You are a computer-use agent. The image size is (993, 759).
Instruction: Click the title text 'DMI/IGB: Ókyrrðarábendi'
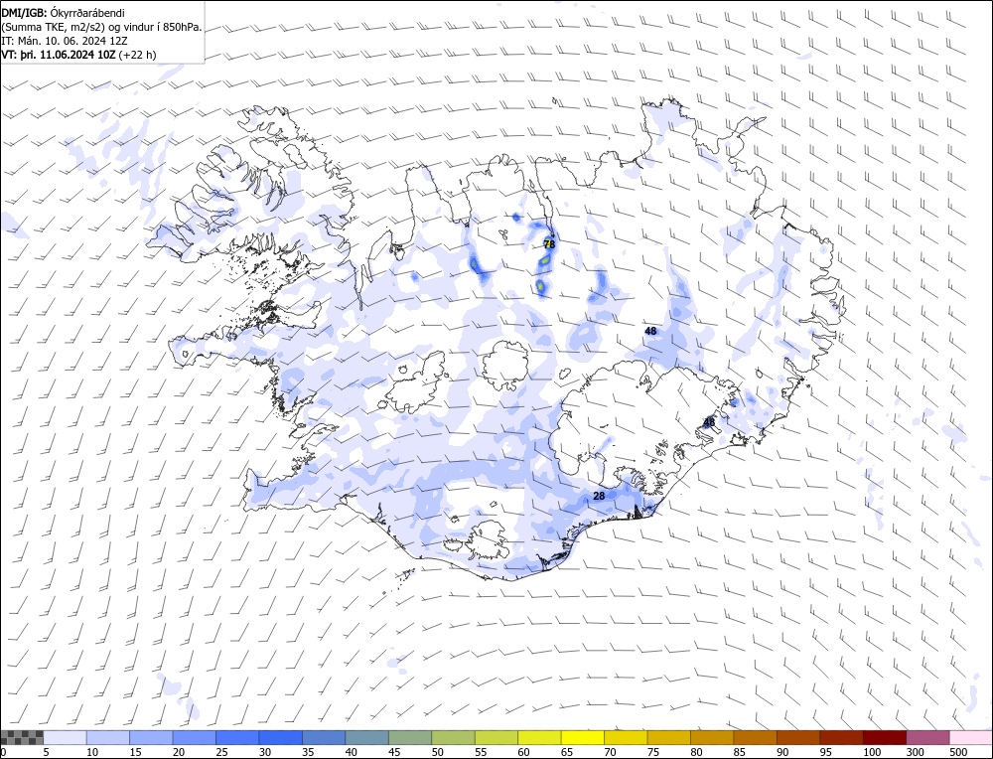coord(64,13)
